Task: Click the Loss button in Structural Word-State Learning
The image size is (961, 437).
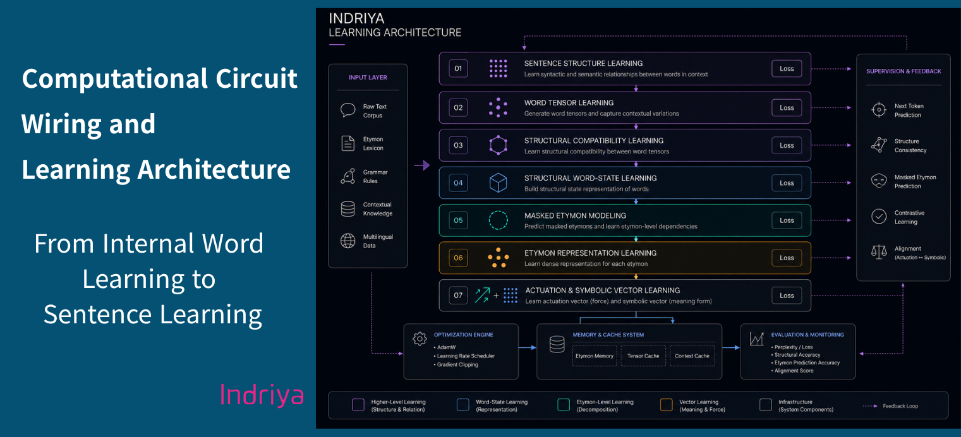Action: [787, 183]
